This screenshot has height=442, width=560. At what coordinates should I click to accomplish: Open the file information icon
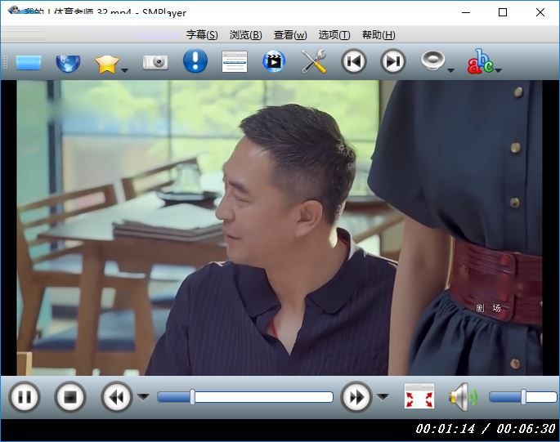click(x=195, y=62)
